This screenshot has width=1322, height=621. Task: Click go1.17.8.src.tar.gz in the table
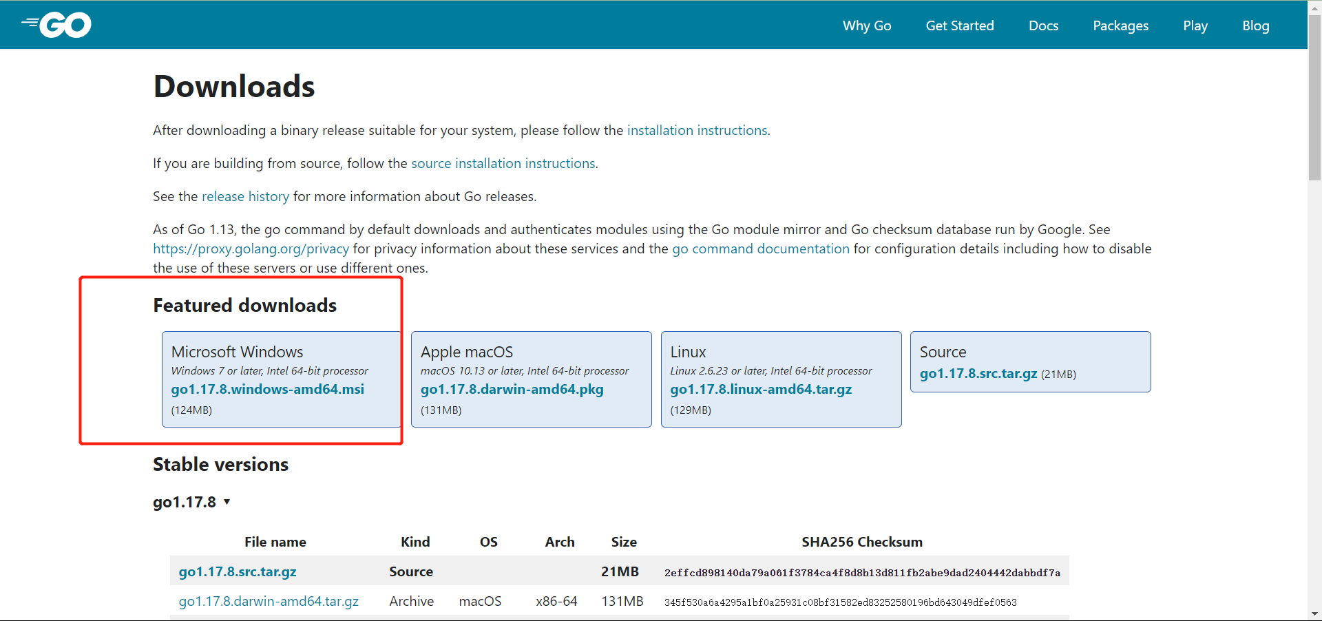[x=238, y=571]
